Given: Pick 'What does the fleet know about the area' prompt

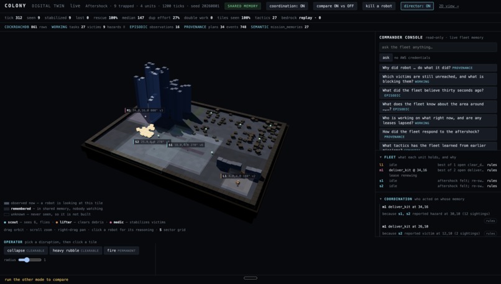Looking at the screenshot, I should (x=438, y=106).
